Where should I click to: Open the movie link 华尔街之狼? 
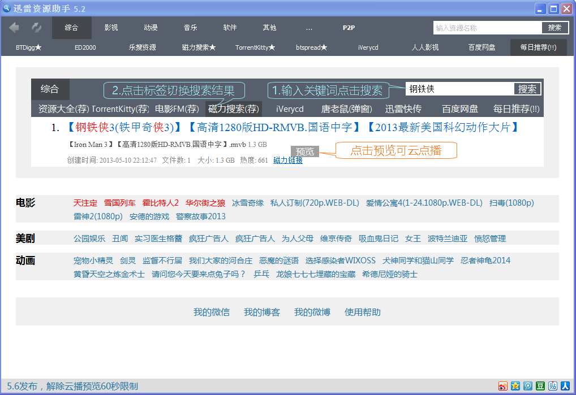point(205,203)
